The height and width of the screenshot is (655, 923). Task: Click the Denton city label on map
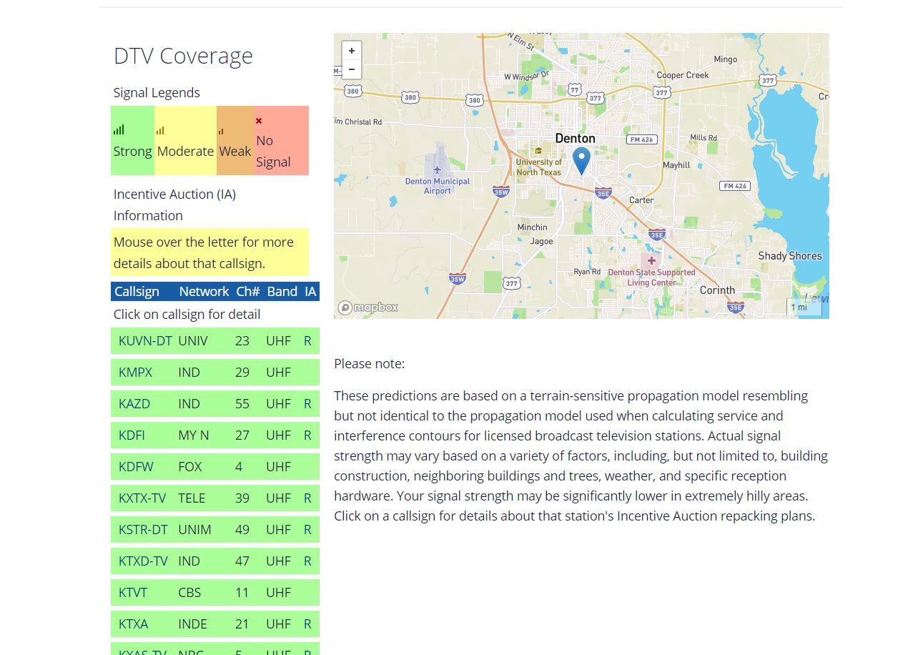click(575, 139)
